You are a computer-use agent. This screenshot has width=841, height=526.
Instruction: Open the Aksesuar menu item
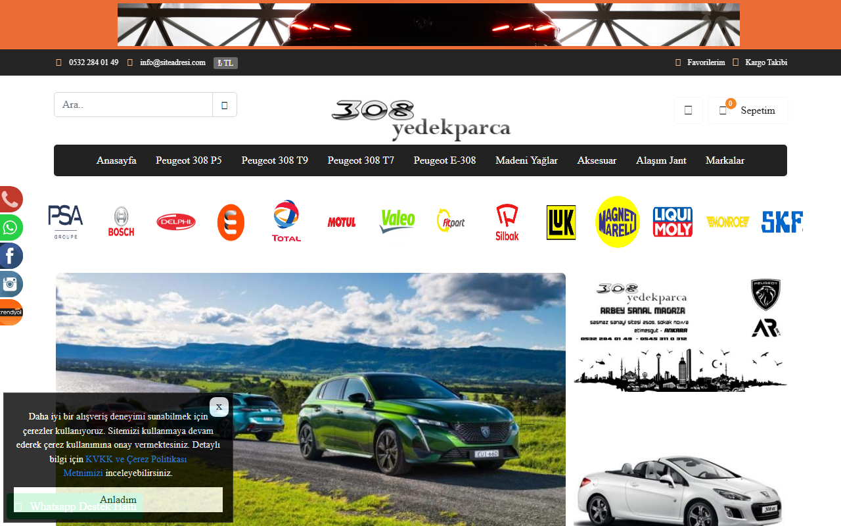(597, 160)
